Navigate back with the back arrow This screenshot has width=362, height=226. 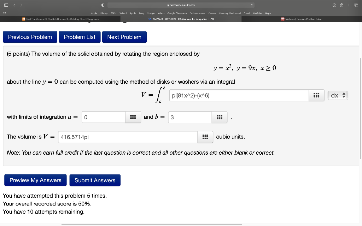[x=13, y=5]
